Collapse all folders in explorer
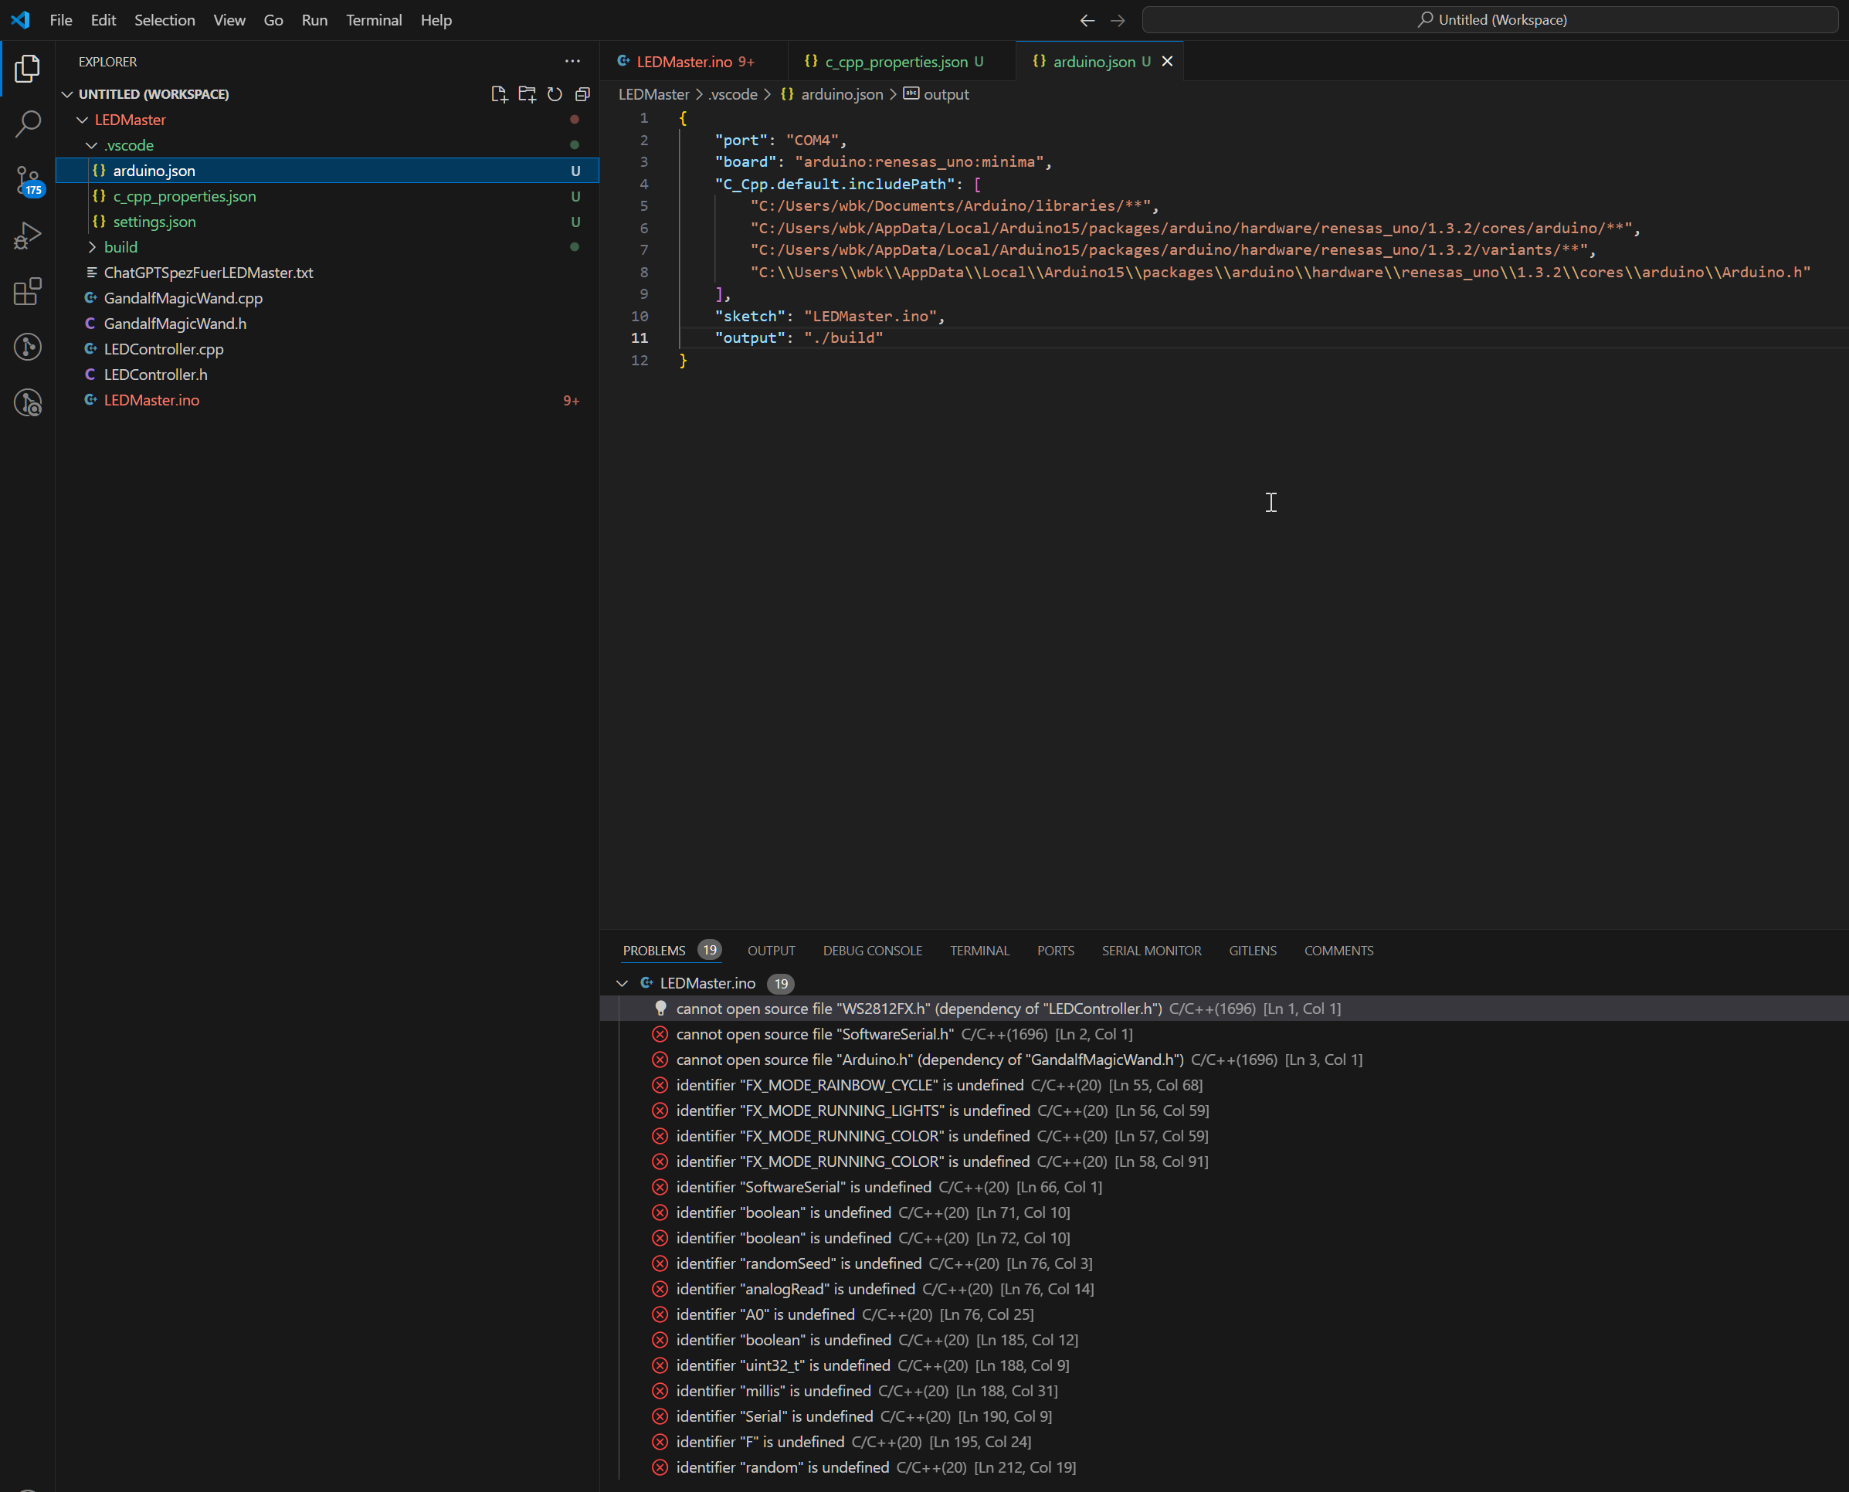1849x1492 pixels. tap(582, 94)
